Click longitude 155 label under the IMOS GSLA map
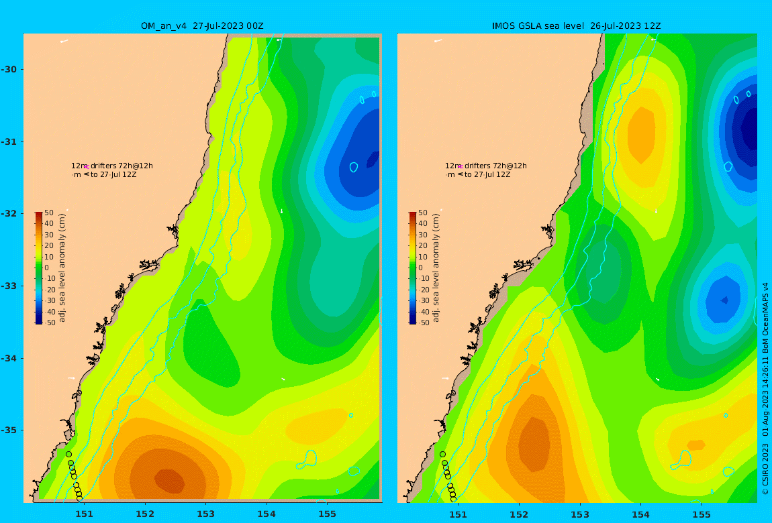This screenshot has width=772, height=523. pos(701,514)
